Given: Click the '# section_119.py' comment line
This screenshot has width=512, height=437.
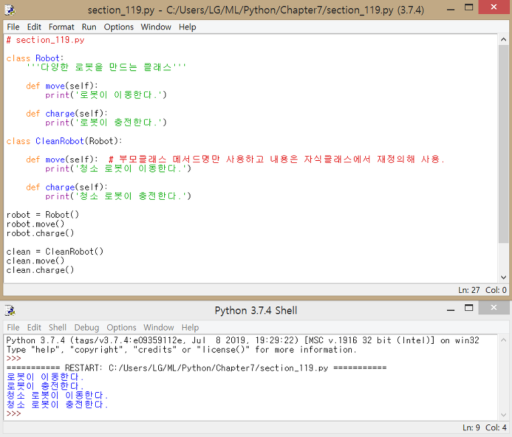Looking at the screenshot, I should click(x=46, y=40).
